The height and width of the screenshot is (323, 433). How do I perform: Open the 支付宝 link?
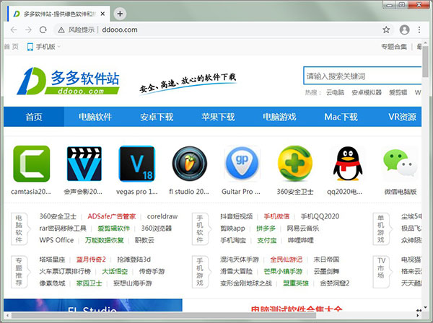click(267, 240)
